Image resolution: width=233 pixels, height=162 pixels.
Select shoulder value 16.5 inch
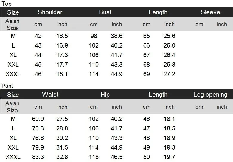click(62, 36)
